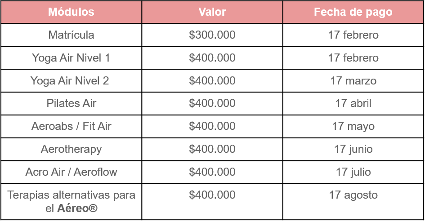425x222 pixels.
Task: Click the $400.000 value beside Aerotherapy
Action: 212,149
